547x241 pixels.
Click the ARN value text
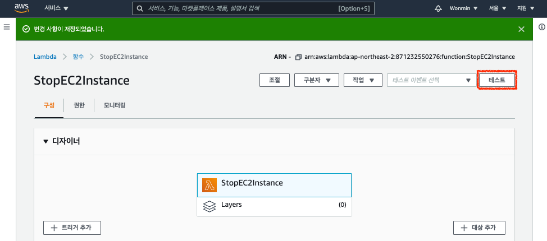[x=409, y=57]
